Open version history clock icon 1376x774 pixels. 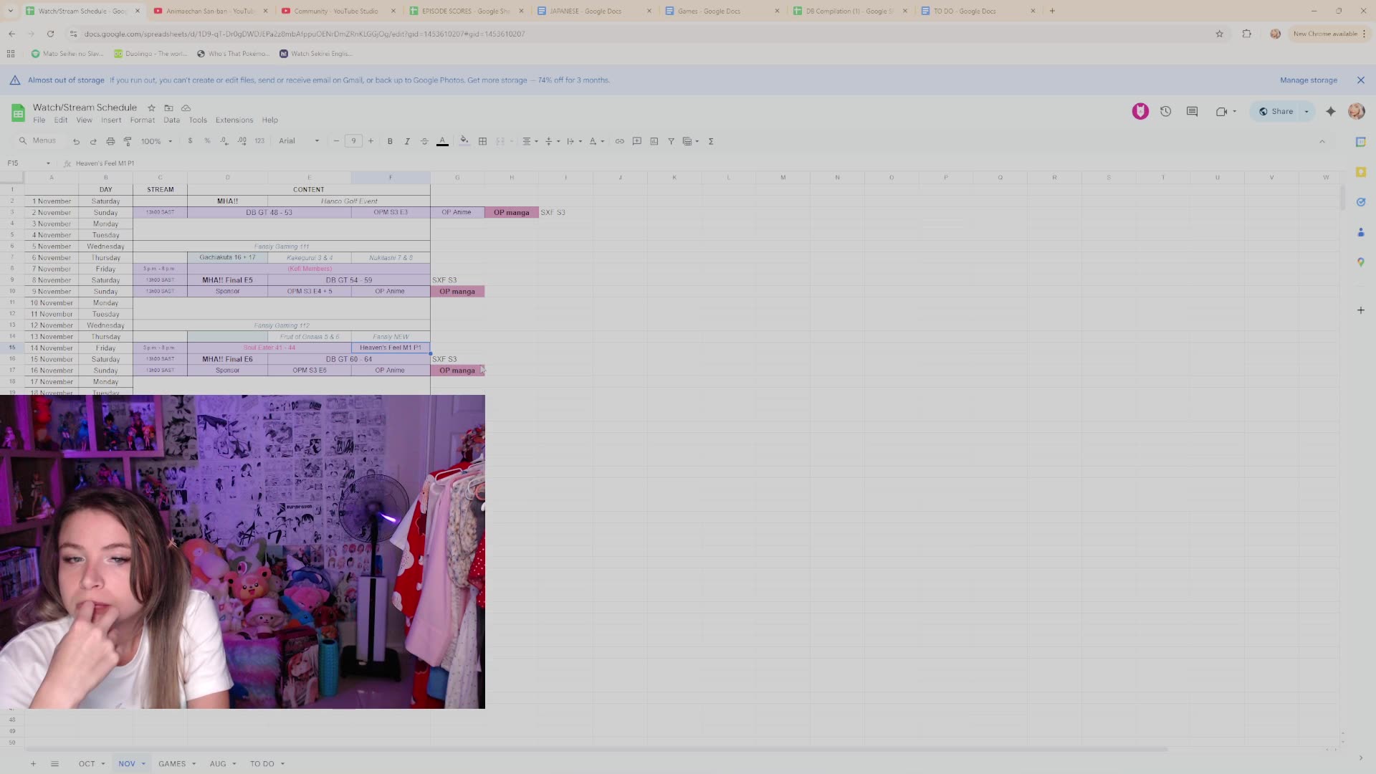pos(1165,111)
